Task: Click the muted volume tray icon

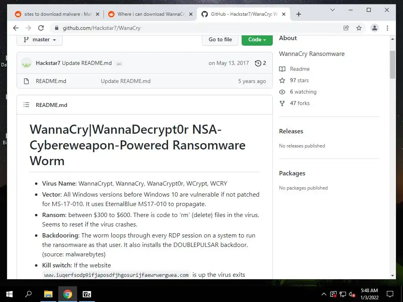Action: 352,294
